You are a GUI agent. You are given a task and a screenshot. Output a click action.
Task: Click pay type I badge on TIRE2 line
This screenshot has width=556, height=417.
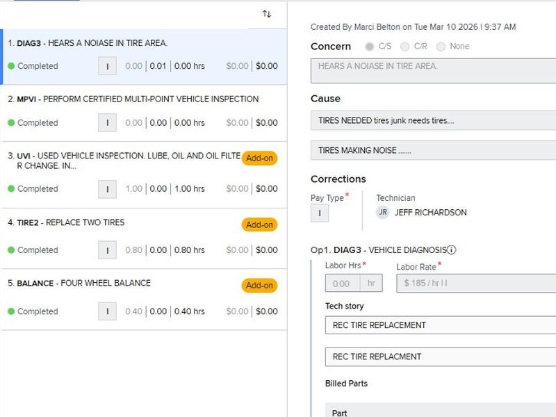[107, 250]
